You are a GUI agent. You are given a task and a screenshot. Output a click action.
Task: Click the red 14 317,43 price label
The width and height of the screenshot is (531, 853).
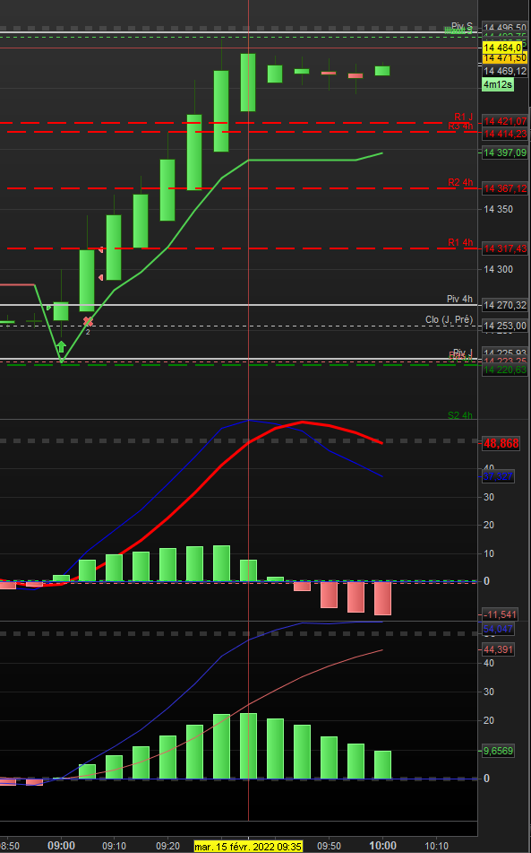505,248
